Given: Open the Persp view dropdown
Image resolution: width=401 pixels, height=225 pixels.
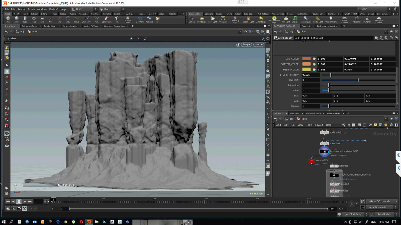Looking at the screenshot, I should [x=246, y=44].
